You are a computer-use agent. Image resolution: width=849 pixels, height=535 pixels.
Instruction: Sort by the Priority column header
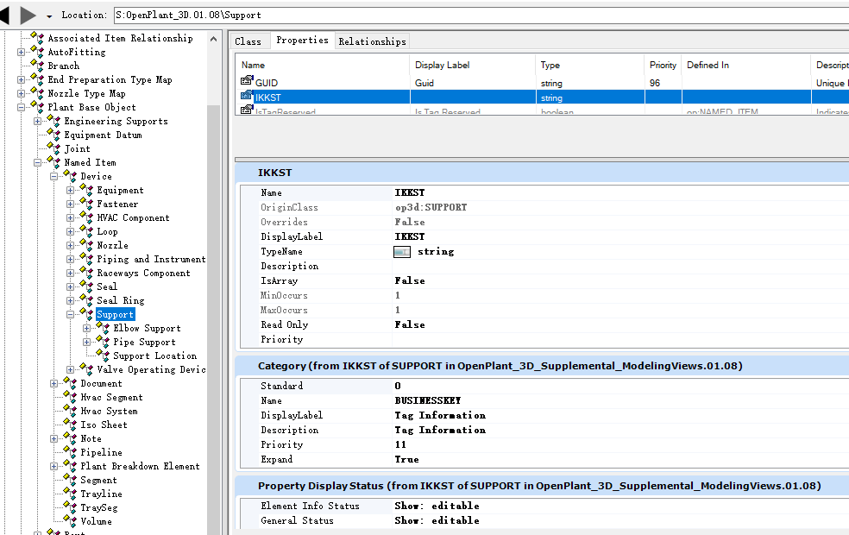[663, 65]
